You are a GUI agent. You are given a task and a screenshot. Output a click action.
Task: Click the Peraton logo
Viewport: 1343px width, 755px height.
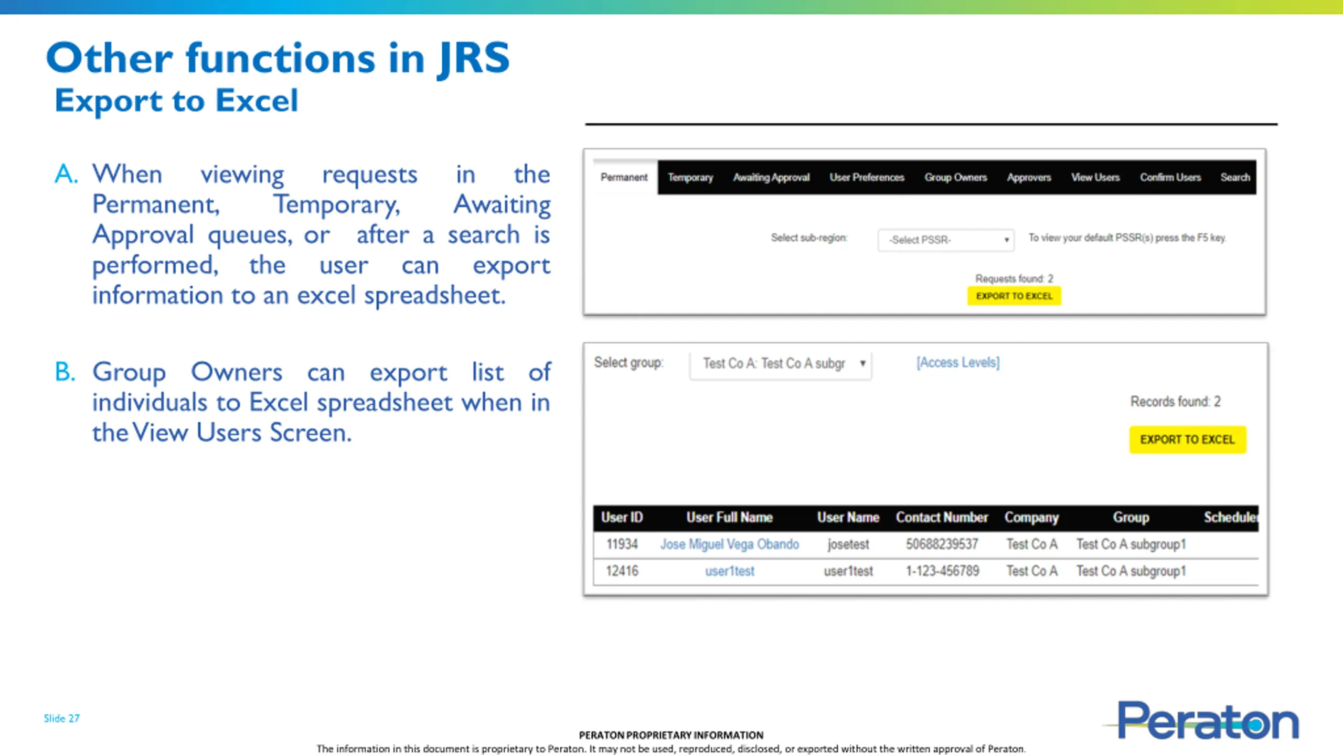[x=1201, y=721]
